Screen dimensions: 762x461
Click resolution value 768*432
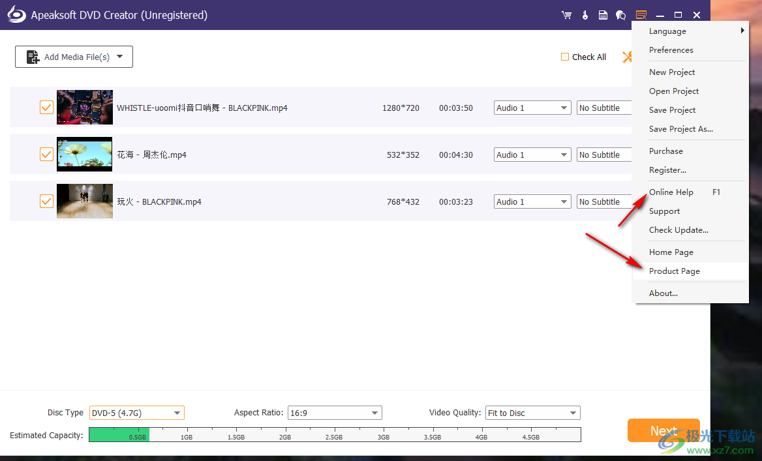(403, 201)
